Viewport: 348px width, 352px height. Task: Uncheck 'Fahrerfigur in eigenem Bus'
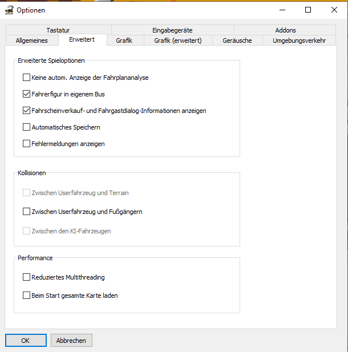click(x=26, y=94)
